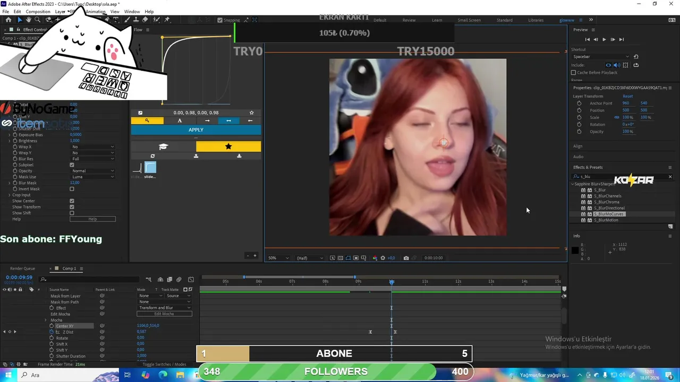Expand the Brightness property
Viewport: 680px width, 382px height.
click(10, 141)
